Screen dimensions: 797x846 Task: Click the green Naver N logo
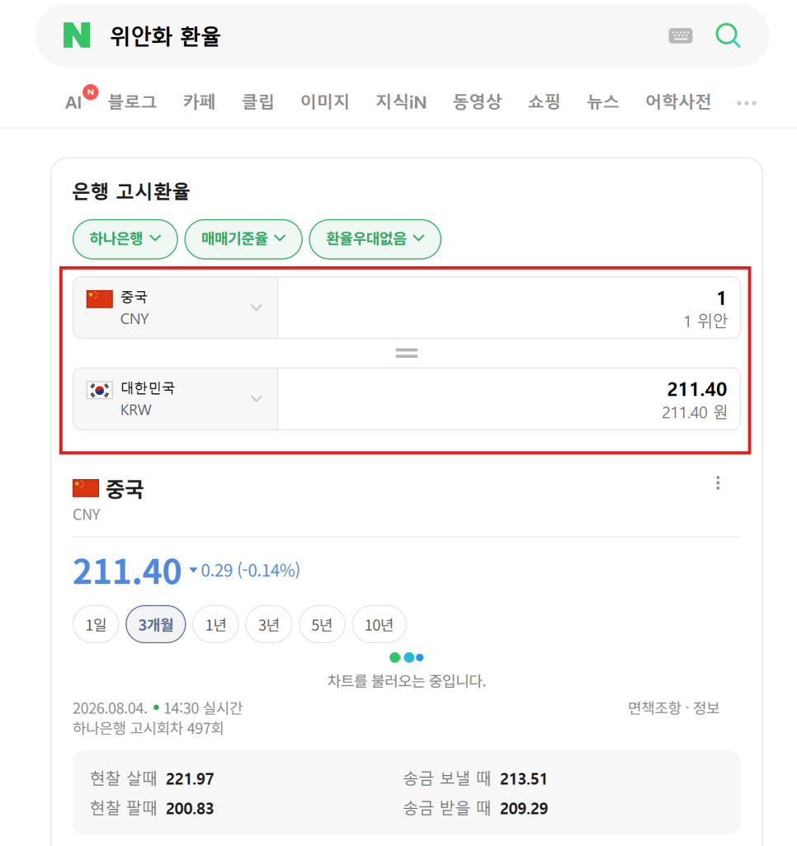[77, 35]
